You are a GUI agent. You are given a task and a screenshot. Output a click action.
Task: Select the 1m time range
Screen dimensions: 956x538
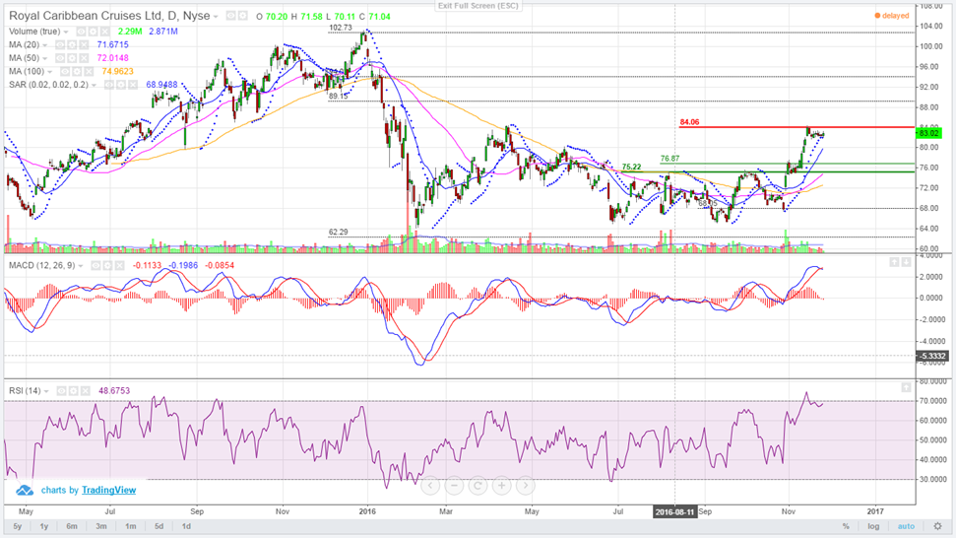pyautogui.click(x=131, y=526)
